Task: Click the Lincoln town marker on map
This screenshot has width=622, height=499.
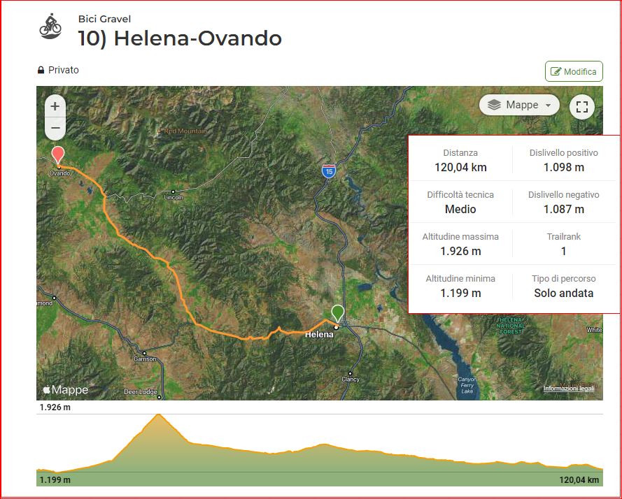Action: pos(173,191)
